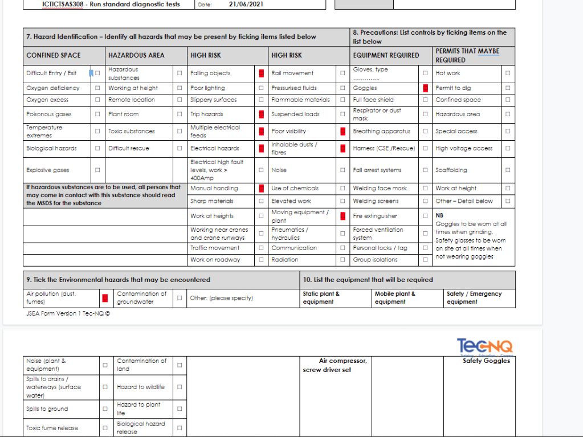Untick the Trip hazards checkbox

click(x=261, y=114)
